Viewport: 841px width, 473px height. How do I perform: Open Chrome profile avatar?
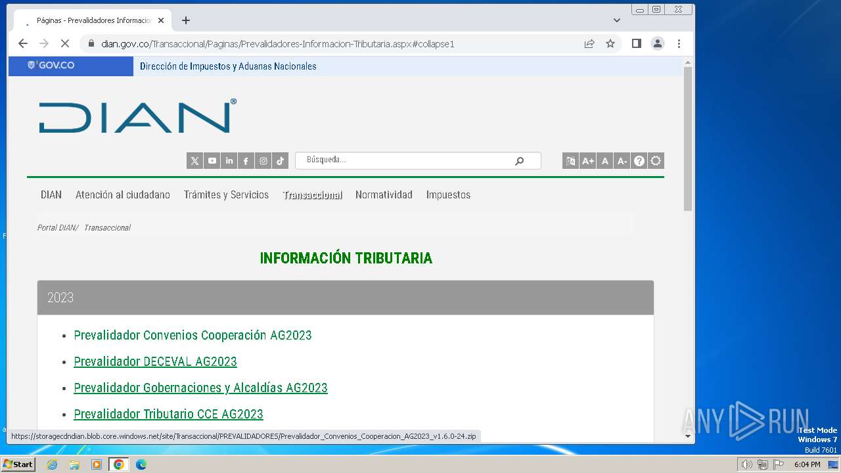tap(657, 43)
